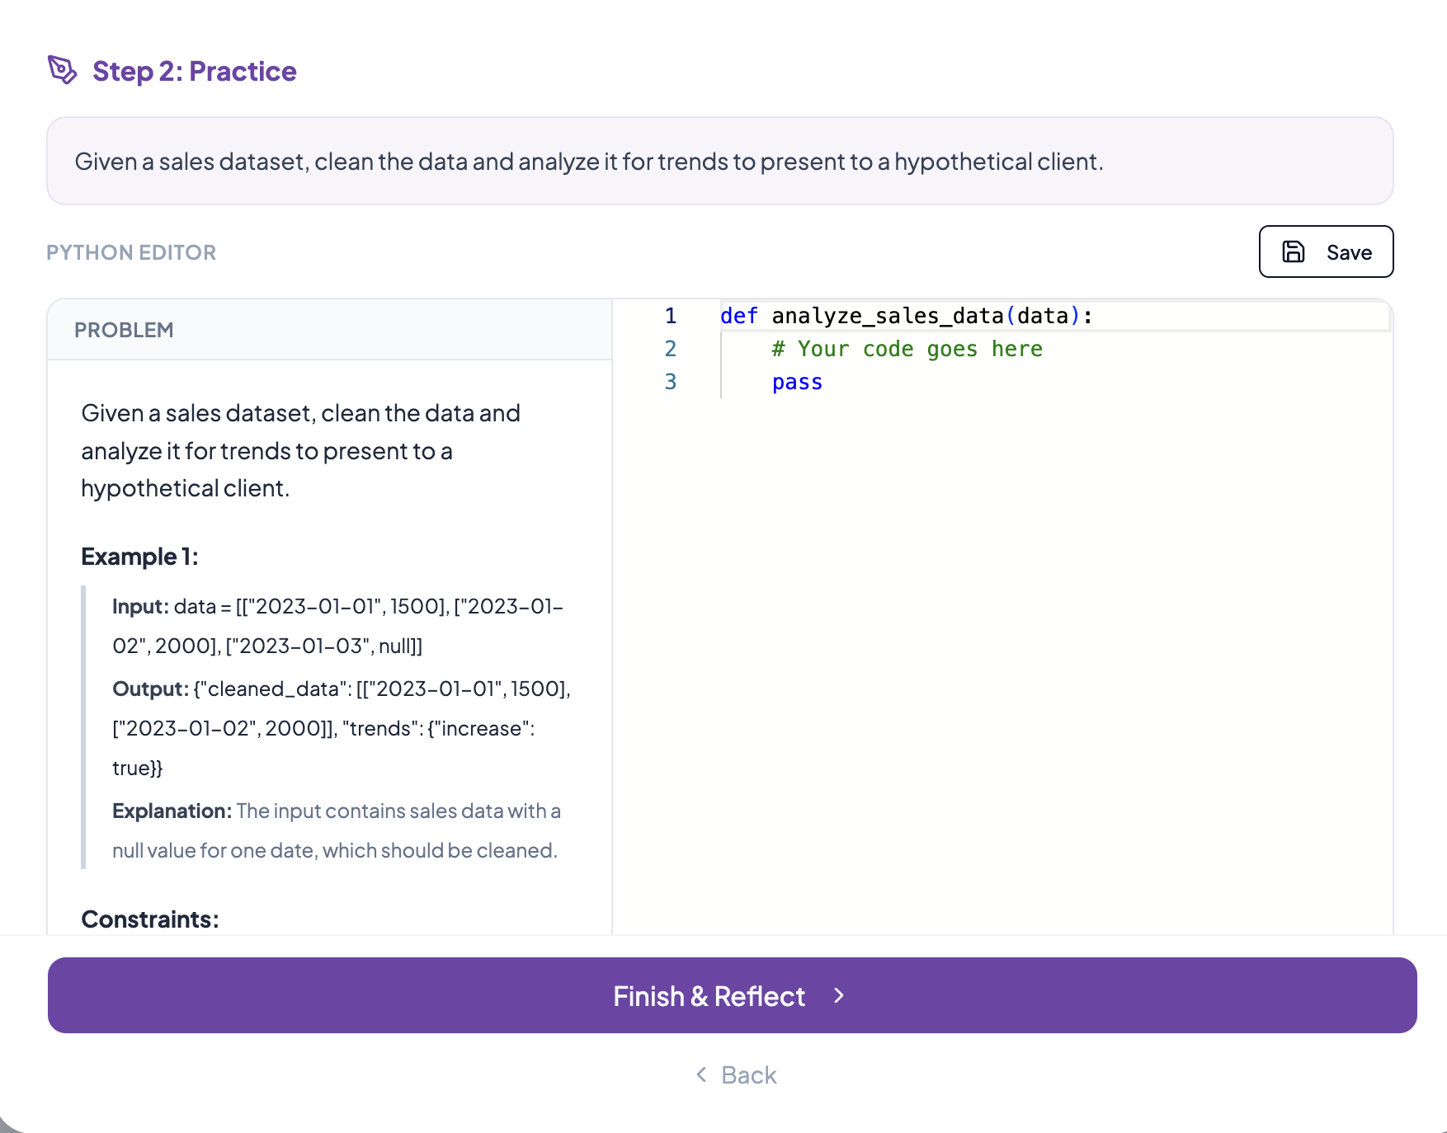Click the PROBLEM panel header
Image resolution: width=1447 pixels, height=1133 pixels.
coord(124,330)
